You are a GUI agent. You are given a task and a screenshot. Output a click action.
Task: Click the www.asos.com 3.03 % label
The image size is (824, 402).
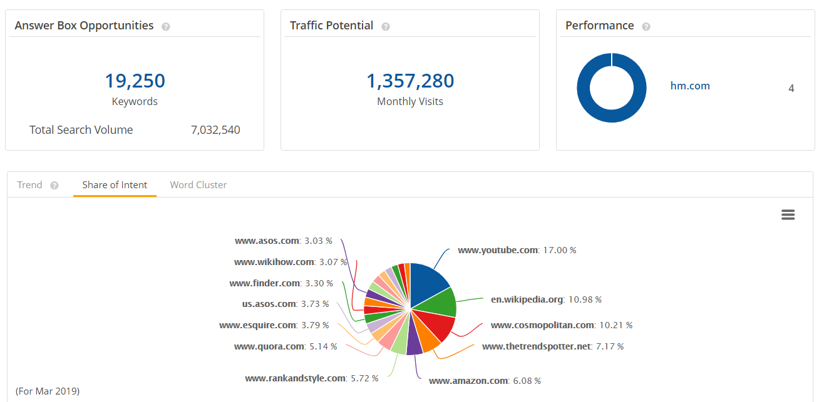(284, 241)
